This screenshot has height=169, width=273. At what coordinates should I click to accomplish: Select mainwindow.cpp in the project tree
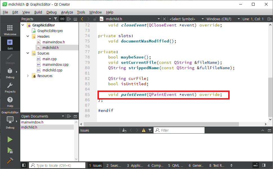pyautogui.click(x=56, y=65)
